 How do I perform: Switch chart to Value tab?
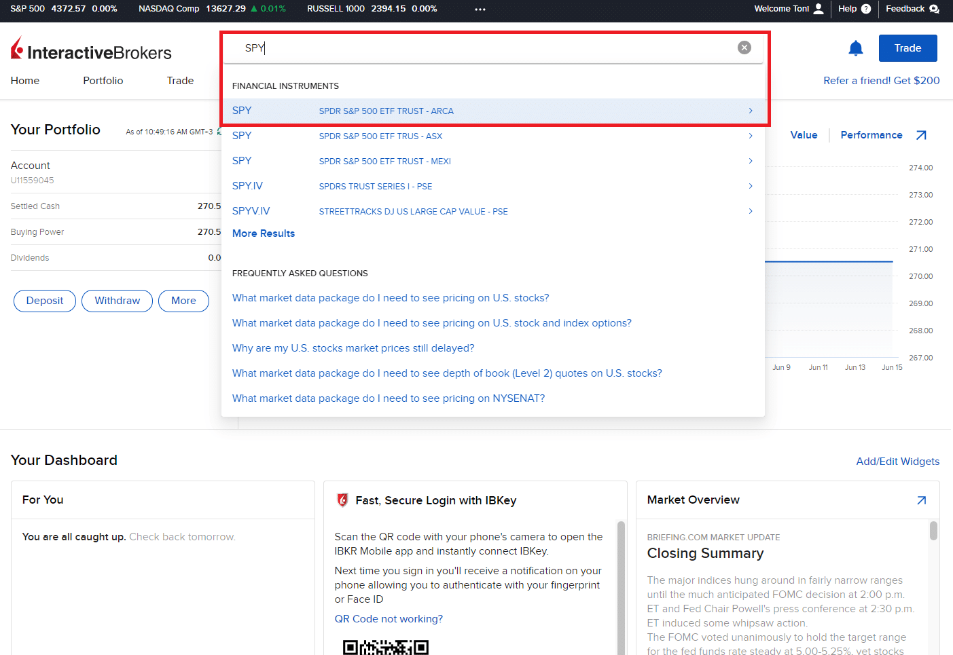[804, 135]
